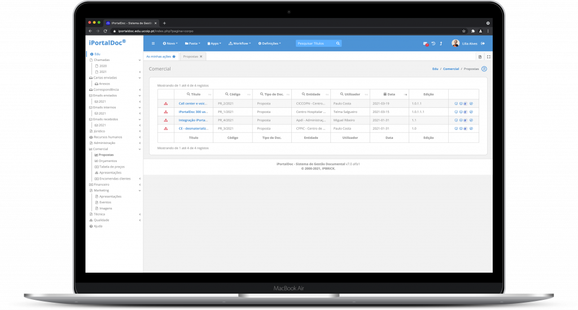Click the document icon beside the fullscreen button
Image resolution: width=578 pixels, height=310 pixels.
tap(480, 57)
